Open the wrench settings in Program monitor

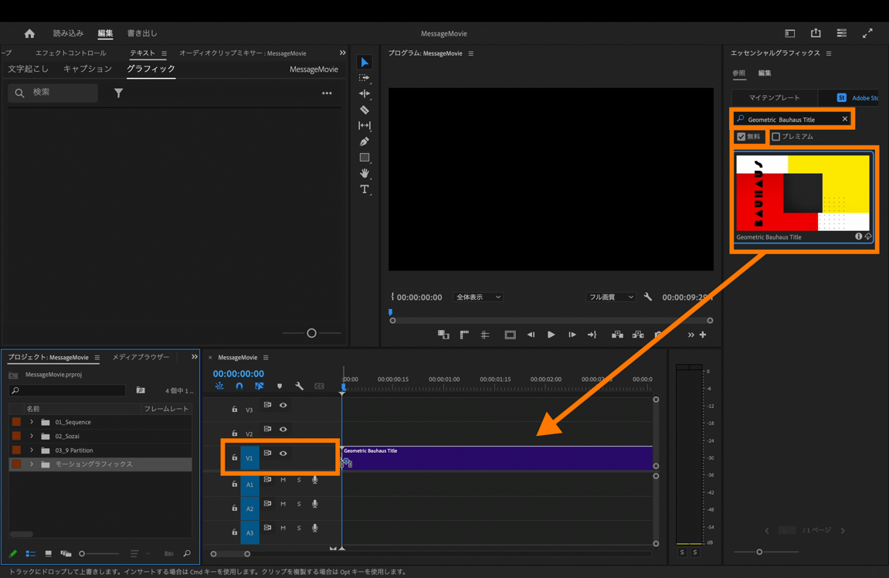tap(648, 297)
